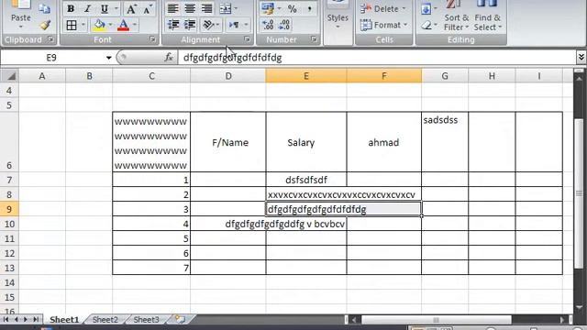Apply the red Font Color
This screenshot has height=330, width=587.
[123, 25]
